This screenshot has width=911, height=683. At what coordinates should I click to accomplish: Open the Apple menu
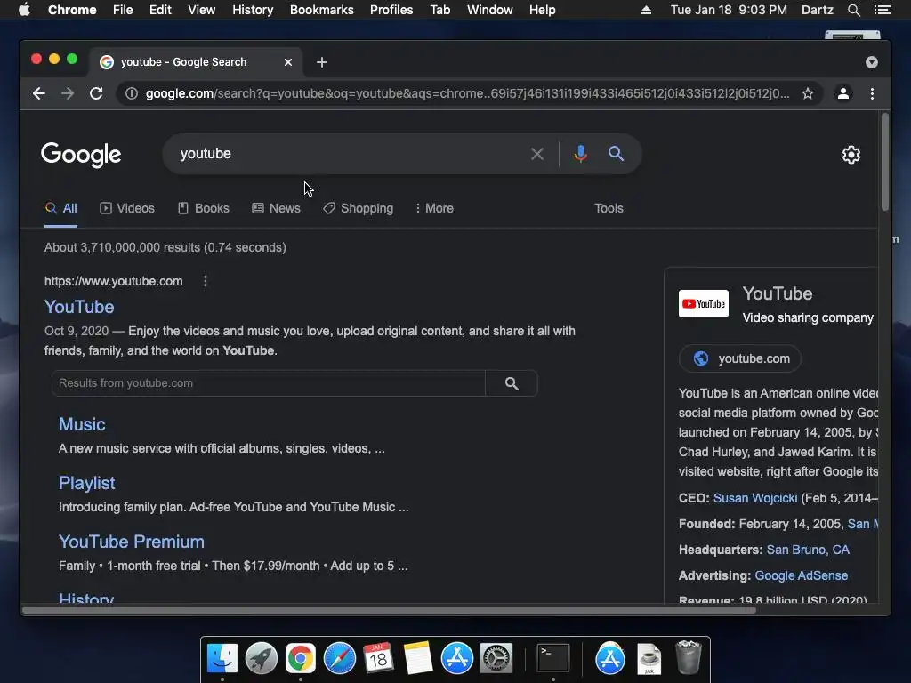click(x=24, y=10)
